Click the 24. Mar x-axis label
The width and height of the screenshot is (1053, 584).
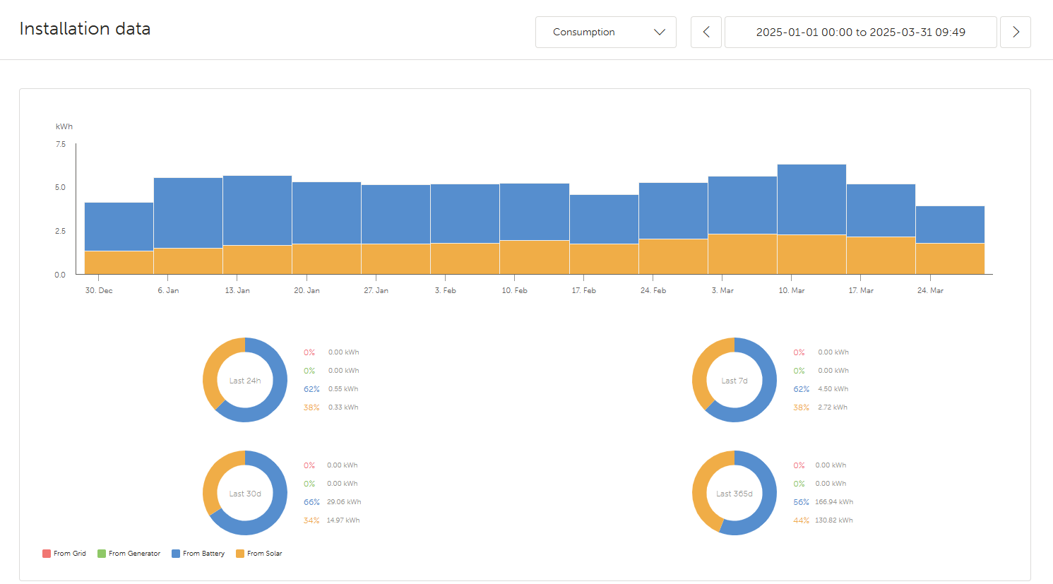(930, 290)
